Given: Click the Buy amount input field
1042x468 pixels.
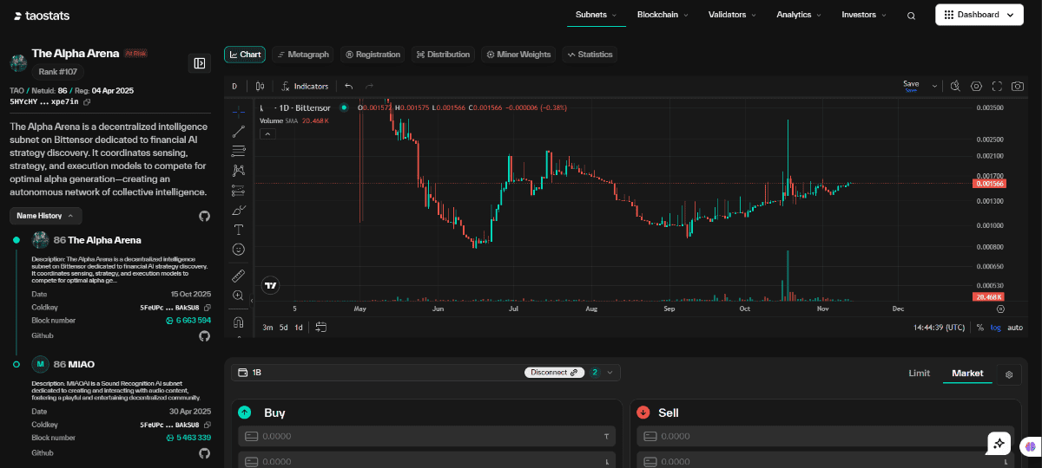Looking at the screenshot, I should [x=426, y=436].
